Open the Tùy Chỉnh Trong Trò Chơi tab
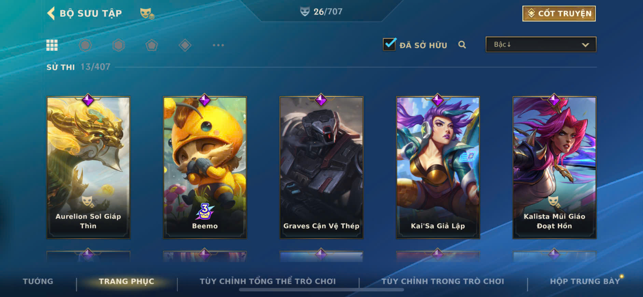The width and height of the screenshot is (643, 297). [443, 281]
